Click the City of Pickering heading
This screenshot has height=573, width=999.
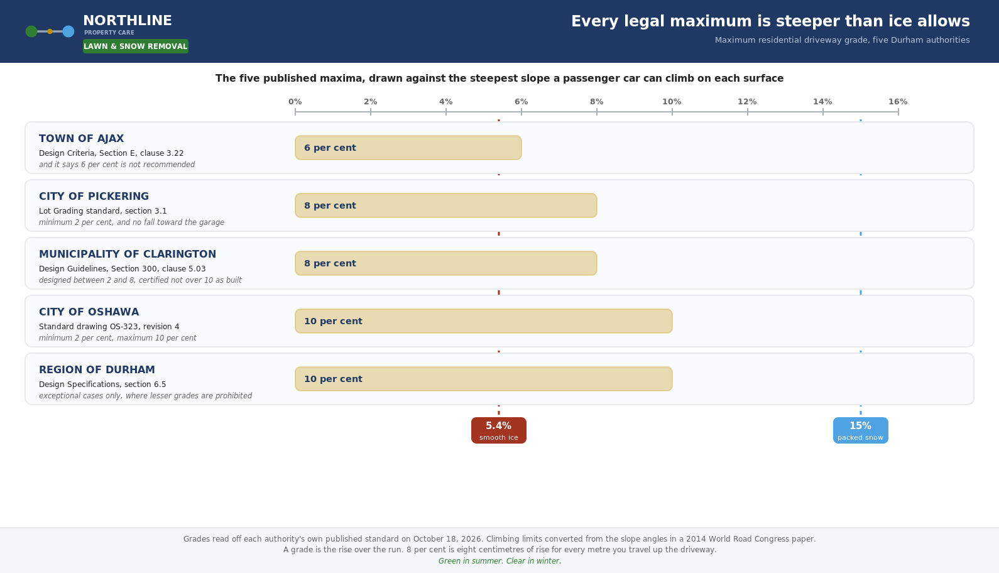click(x=94, y=197)
